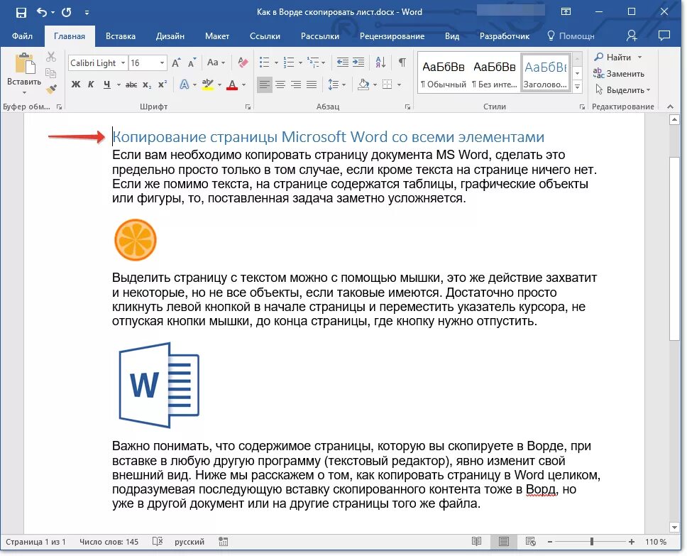Image resolution: width=687 pixels, height=556 pixels.
Task: Toggle left text alignment
Action: tap(265, 85)
